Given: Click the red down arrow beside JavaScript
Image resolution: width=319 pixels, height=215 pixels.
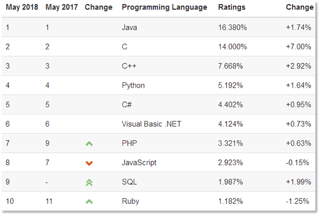Looking at the screenshot, I should click(x=89, y=162).
